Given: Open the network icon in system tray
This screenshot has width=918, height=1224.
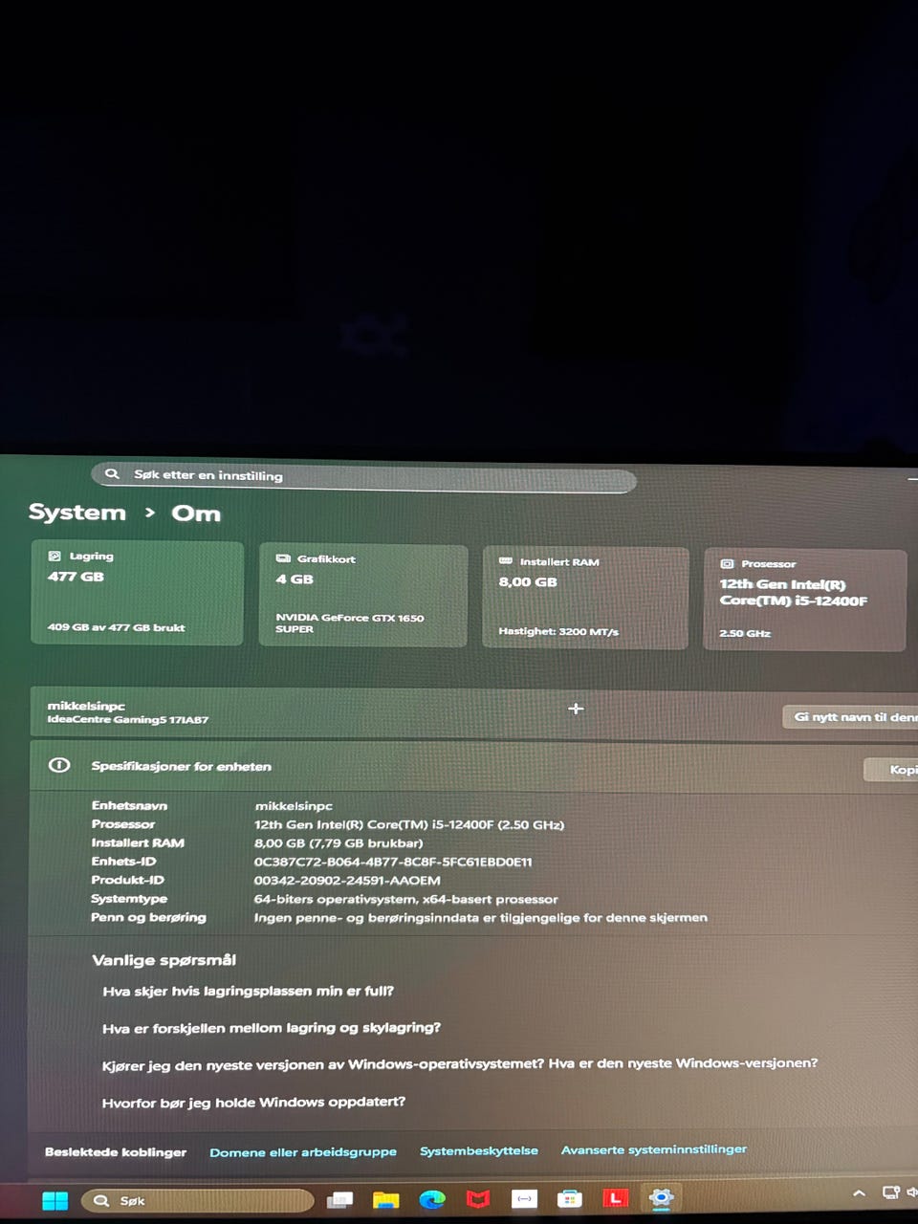Looking at the screenshot, I should point(890,1192).
